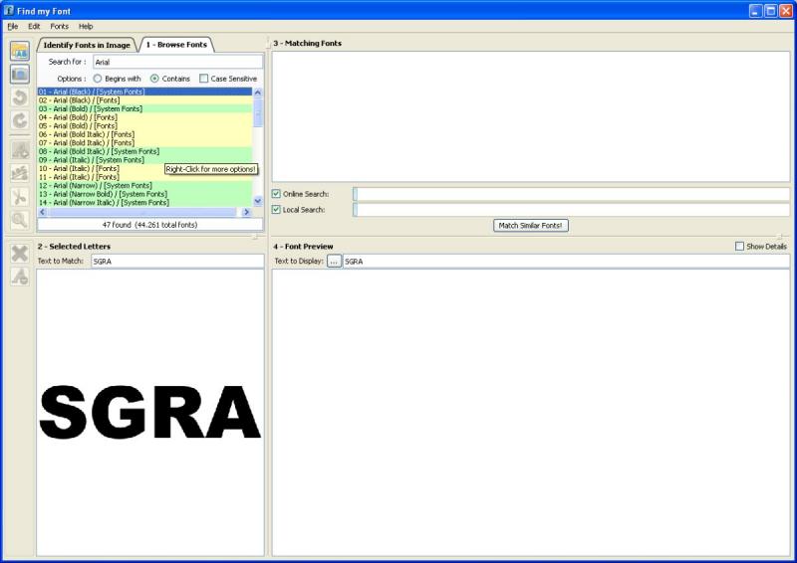This screenshot has width=797, height=563.
Task: Select 13 - Arial (Narrow Bold) / [System Fonts]
Action: [x=144, y=194]
